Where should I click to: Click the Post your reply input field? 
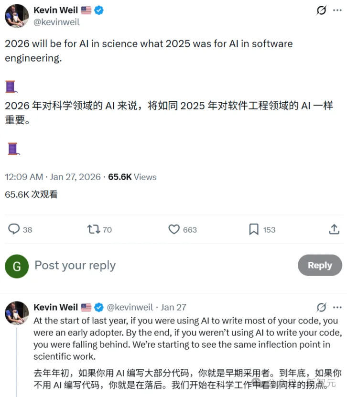coord(75,266)
